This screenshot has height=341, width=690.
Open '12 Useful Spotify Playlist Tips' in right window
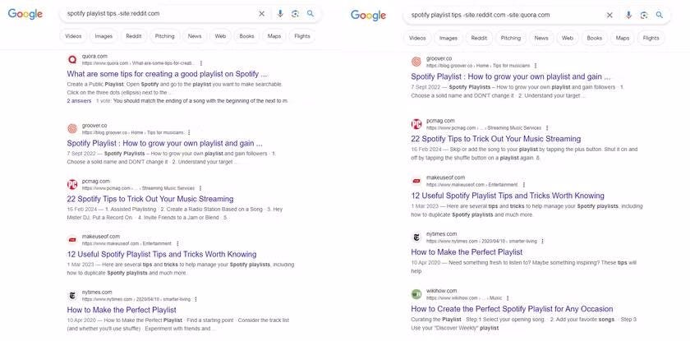tap(508, 196)
